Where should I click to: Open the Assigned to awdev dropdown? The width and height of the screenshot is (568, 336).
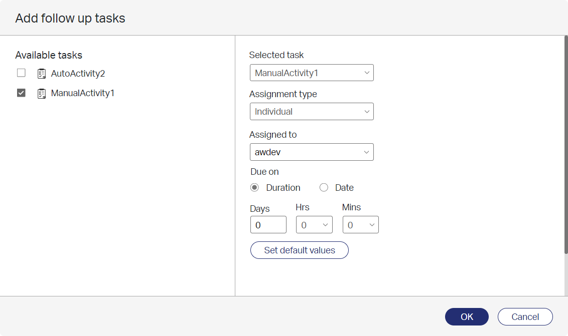(x=312, y=152)
